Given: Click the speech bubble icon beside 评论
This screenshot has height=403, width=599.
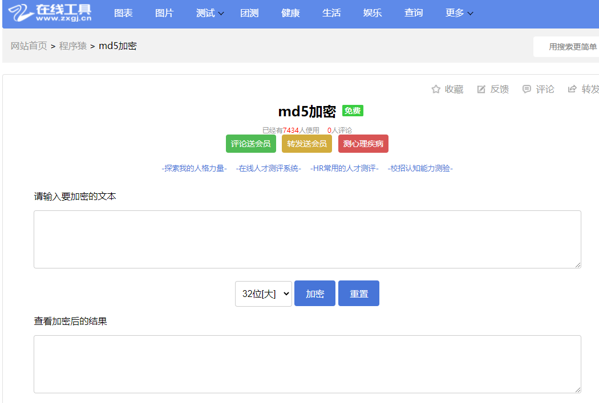Looking at the screenshot, I should [x=527, y=89].
